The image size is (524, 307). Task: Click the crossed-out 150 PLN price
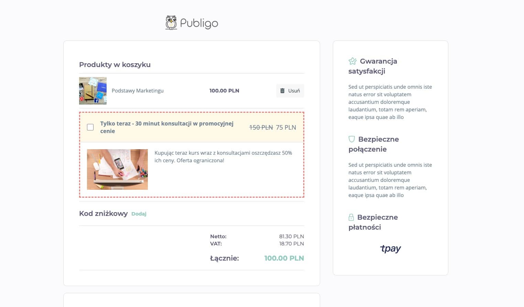coord(261,128)
